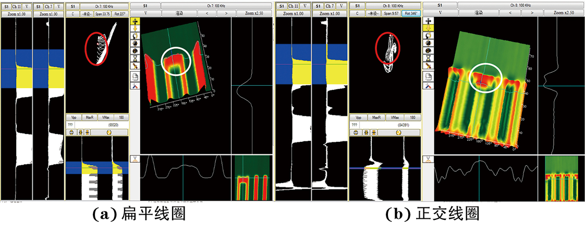This screenshot has width=585, height=226.
Task: Click the Rot:227° button
Action: (x=120, y=14)
